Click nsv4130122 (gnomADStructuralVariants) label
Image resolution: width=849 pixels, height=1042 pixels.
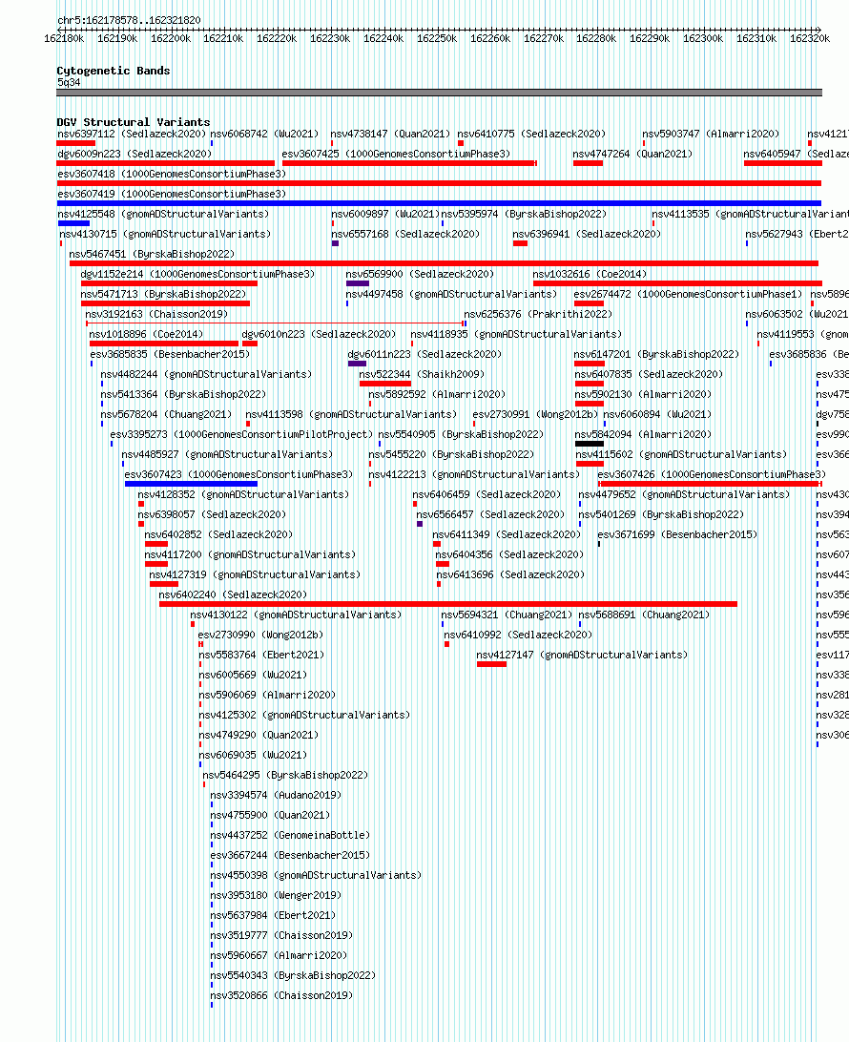click(297, 615)
